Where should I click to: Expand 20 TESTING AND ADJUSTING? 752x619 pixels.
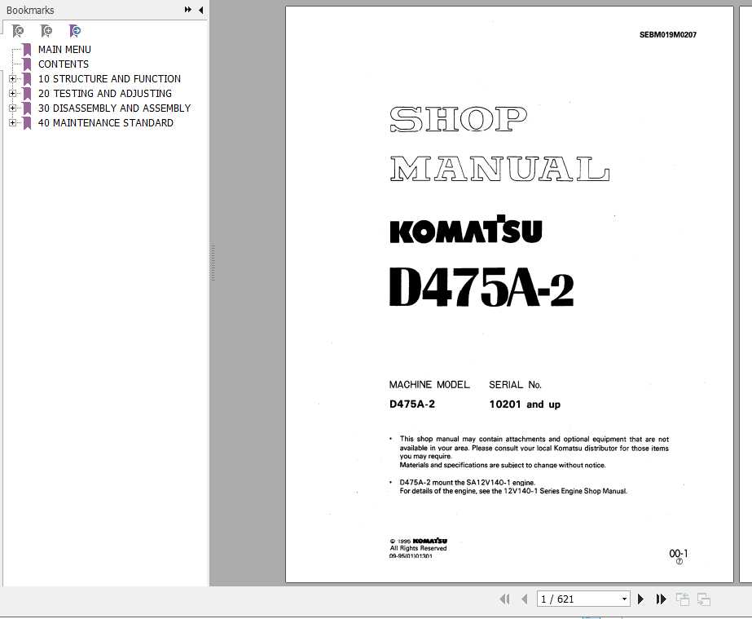[x=11, y=93]
